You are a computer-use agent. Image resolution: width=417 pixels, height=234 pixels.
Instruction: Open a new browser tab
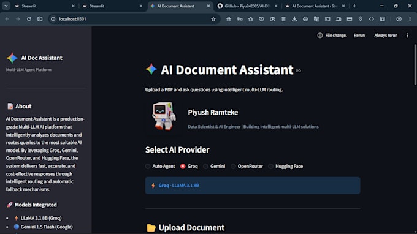[354, 6]
